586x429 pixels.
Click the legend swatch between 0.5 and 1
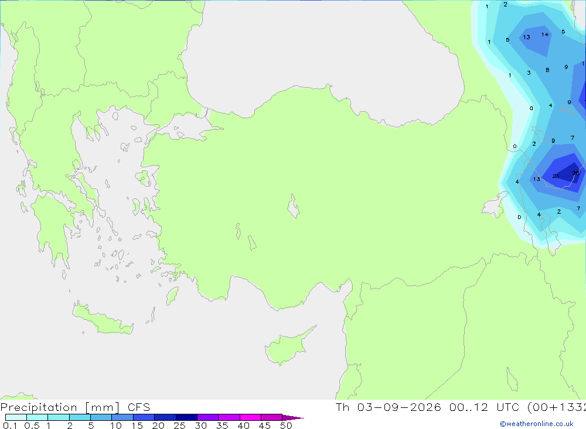(38, 417)
